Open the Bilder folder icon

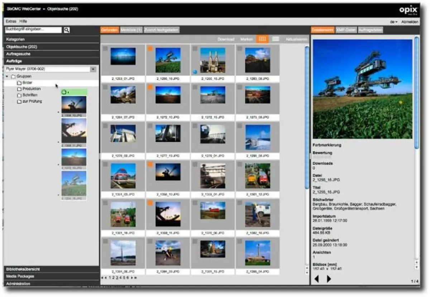coord(19,82)
